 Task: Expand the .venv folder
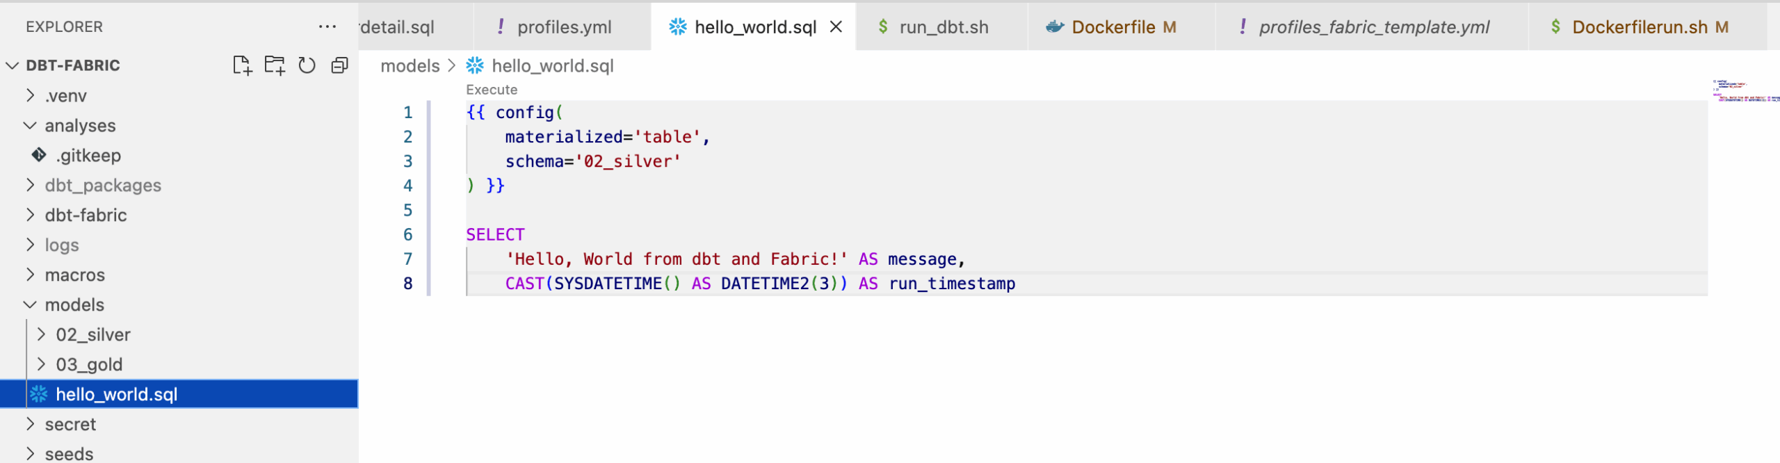coord(65,96)
